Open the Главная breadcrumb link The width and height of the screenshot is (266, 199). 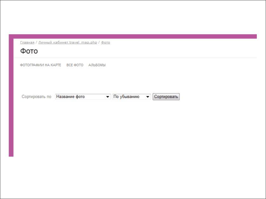coord(27,43)
